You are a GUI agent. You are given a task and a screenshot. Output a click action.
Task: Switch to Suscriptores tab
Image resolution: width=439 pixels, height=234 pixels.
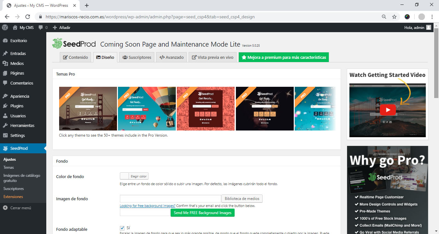(x=137, y=57)
